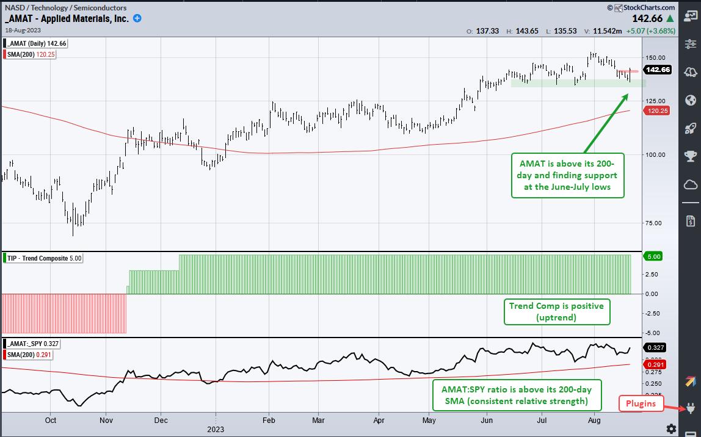The height and width of the screenshot is (437, 701).
Task: Open the alerts bell icon in sidebar
Action: (691, 72)
